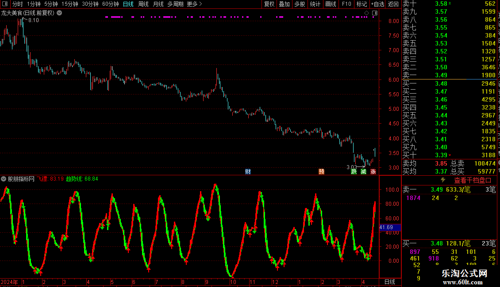
Task: Click the 日线 label at bottom
Action: [390, 282]
